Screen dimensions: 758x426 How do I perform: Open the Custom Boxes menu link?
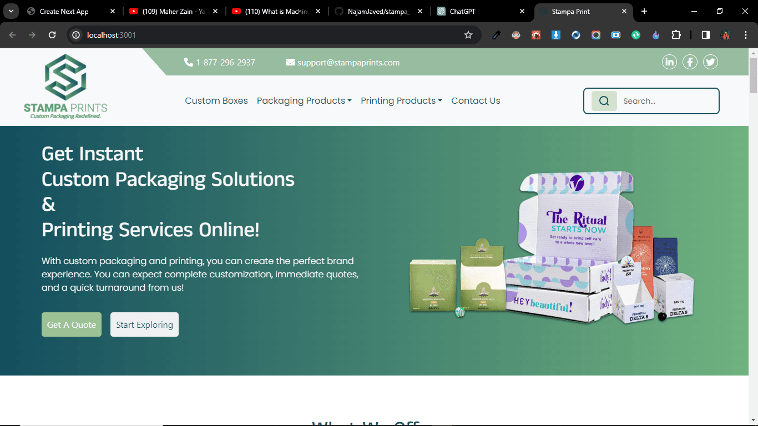click(x=216, y=101)
